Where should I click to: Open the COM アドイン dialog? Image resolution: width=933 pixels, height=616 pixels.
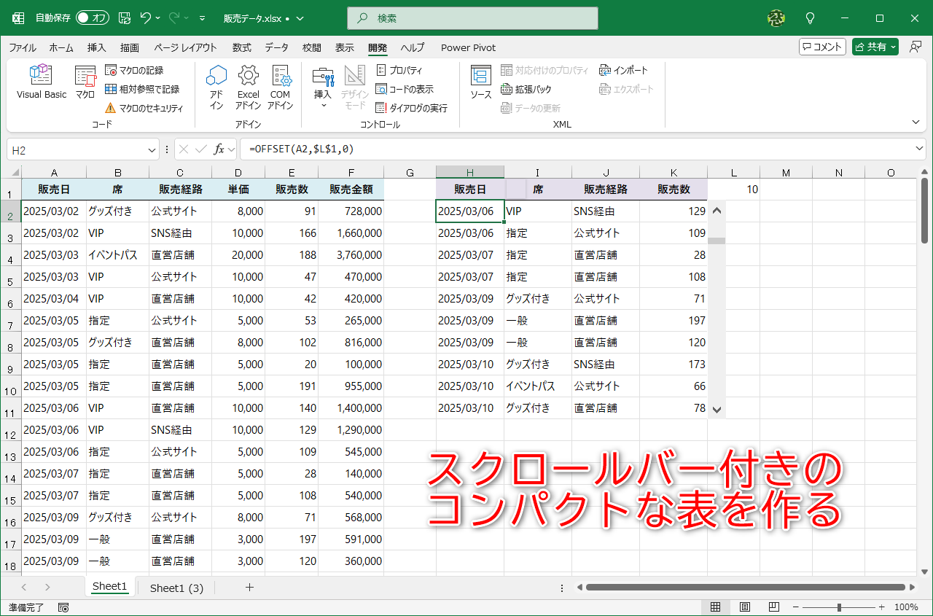(x=281, y=84)
